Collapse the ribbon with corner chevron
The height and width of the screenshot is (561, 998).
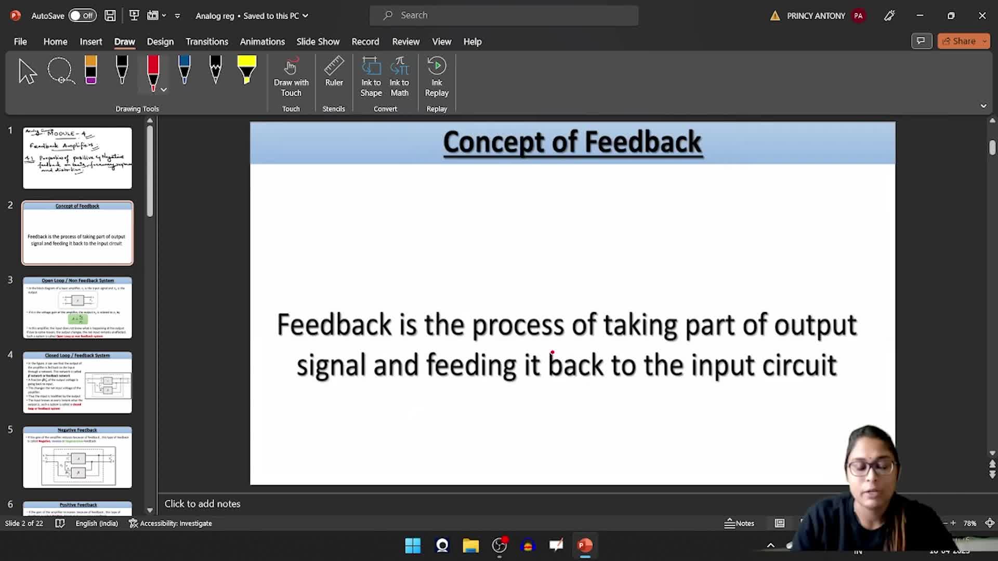(x=983, y=106)
